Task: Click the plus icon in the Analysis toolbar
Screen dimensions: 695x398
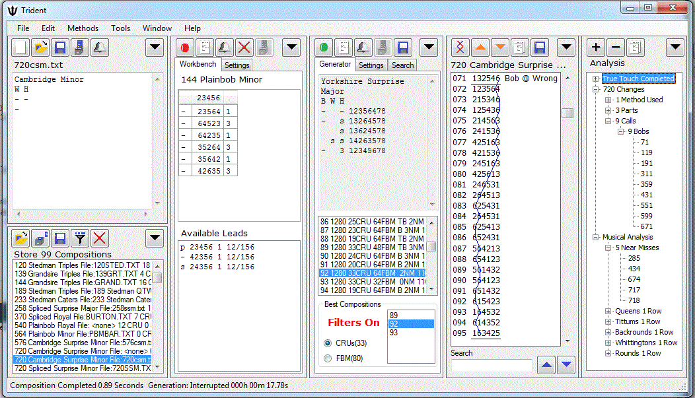Action: (596, 48)
